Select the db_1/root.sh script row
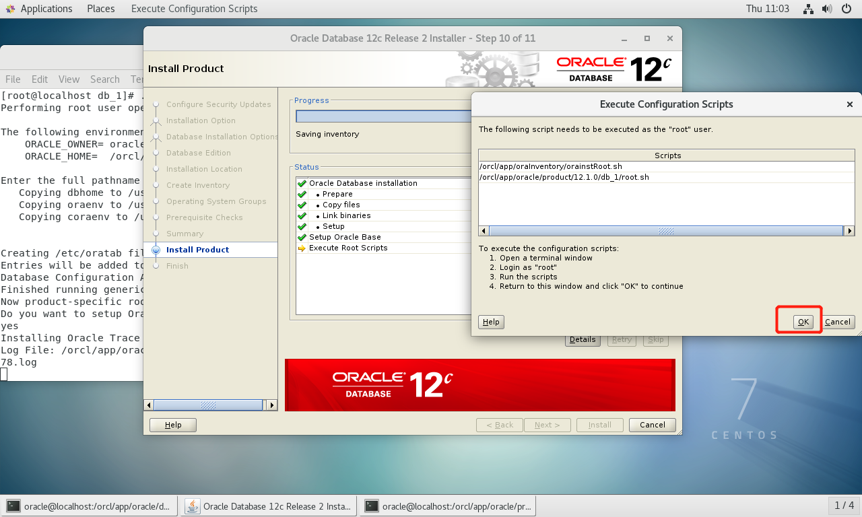862x517 pixels. (667, 177)
